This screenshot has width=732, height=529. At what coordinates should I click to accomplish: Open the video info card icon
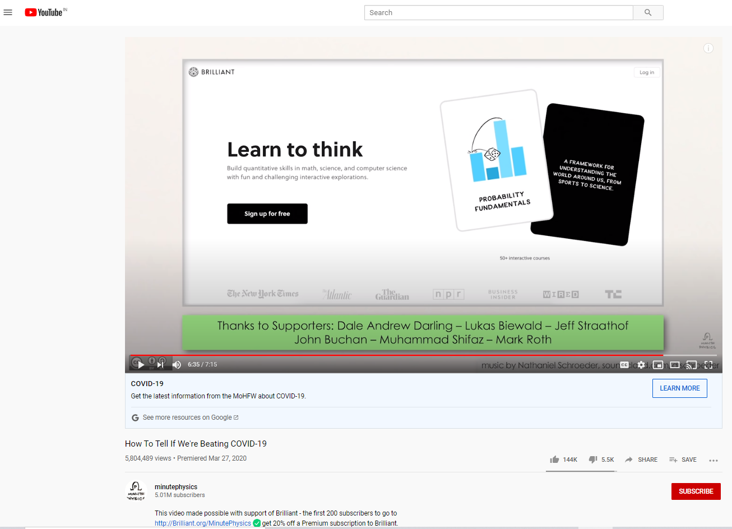708,48
